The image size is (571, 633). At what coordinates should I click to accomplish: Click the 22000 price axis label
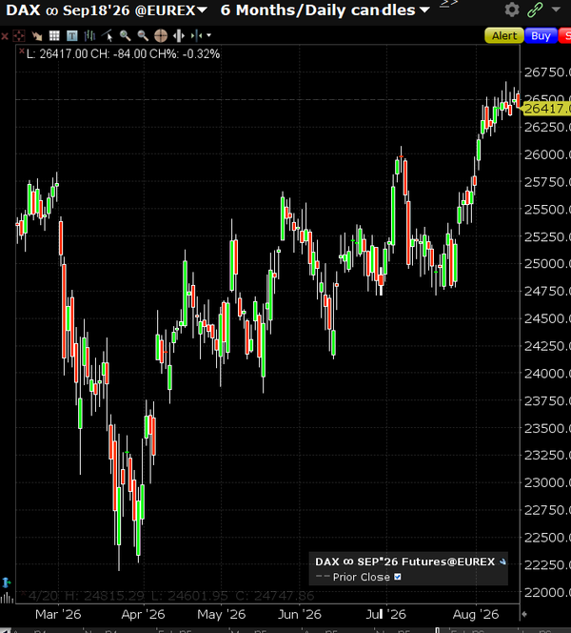(x=547, y=592)
